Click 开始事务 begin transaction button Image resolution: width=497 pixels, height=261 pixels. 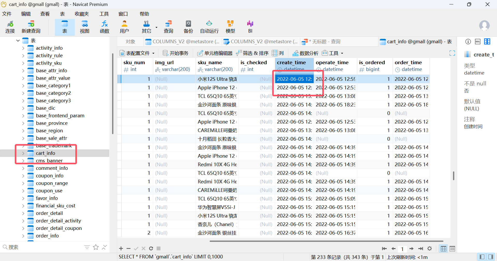coord(176,53)
